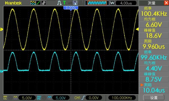Open the 4.00us timebase selector
Viewport: 169px width, 101px height.
click(x=126, y=3)
